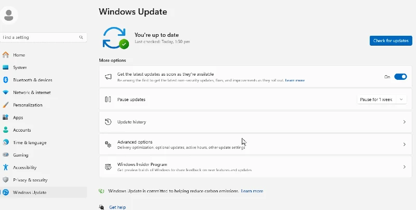Click Learn more link about latest updates

click(295, 80)
